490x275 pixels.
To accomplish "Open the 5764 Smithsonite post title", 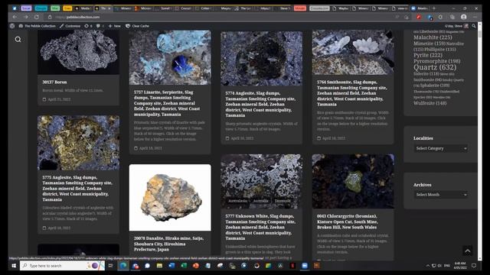I will pyautogui.click(x=352, y=93).
